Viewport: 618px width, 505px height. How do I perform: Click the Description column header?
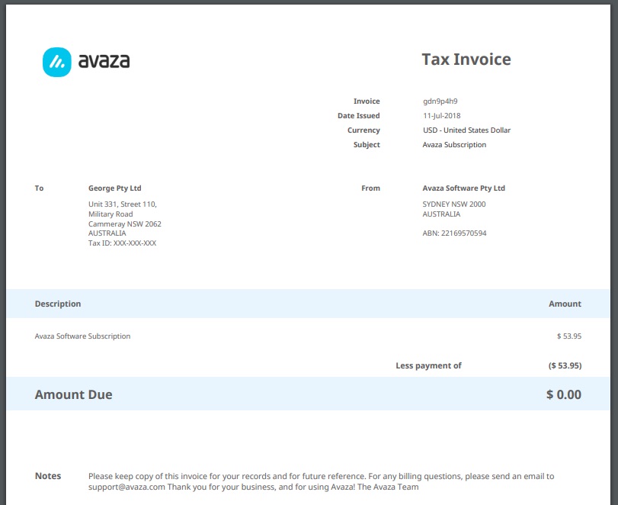(58, 304)
